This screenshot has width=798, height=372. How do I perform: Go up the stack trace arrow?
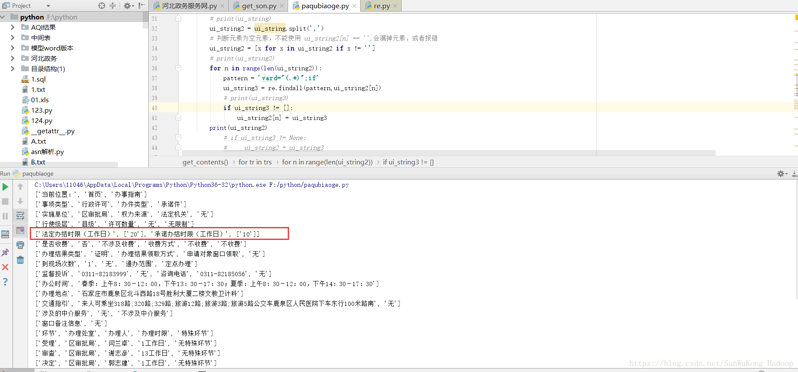pos(20,187)
